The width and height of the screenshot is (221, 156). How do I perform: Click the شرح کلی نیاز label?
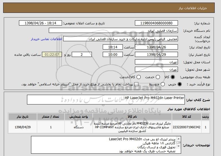[x=198, y=100]
